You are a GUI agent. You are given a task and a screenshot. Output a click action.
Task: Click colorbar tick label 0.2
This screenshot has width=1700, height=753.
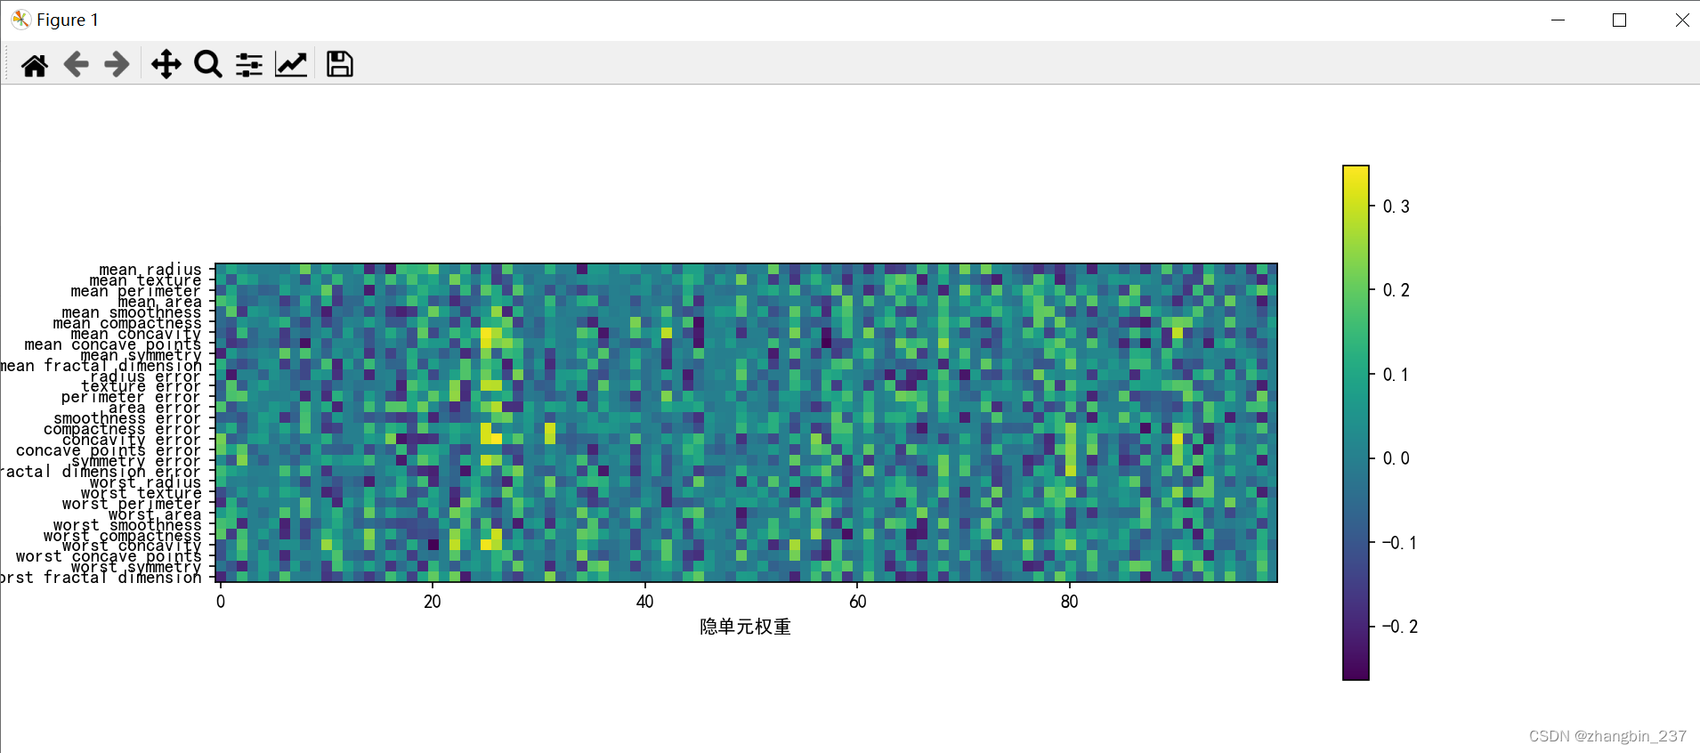click(x=1396, y=290)
